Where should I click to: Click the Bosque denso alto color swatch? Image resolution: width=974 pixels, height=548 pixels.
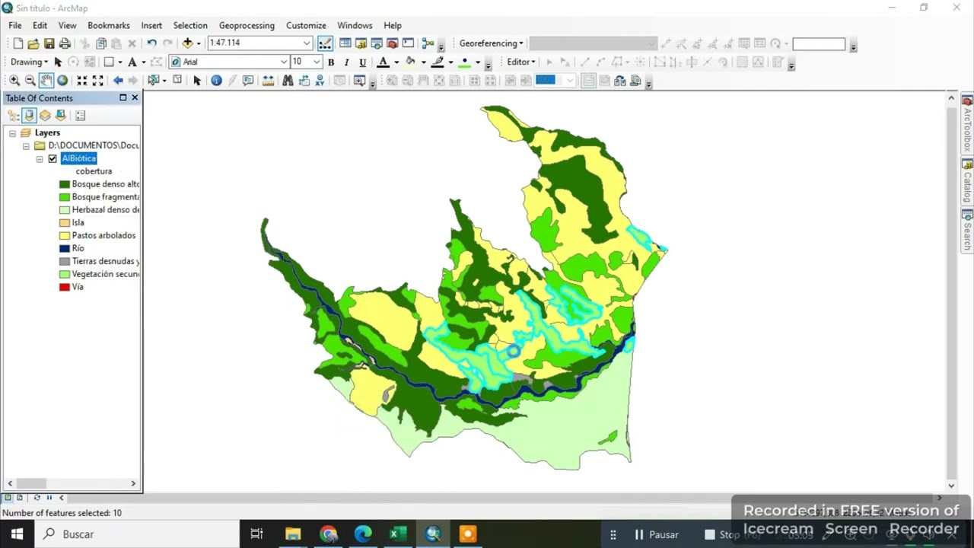pyautogui.click(x=65, y=184)
